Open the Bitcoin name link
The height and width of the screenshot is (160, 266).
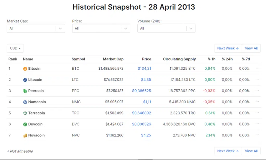[x=34, y=69]
